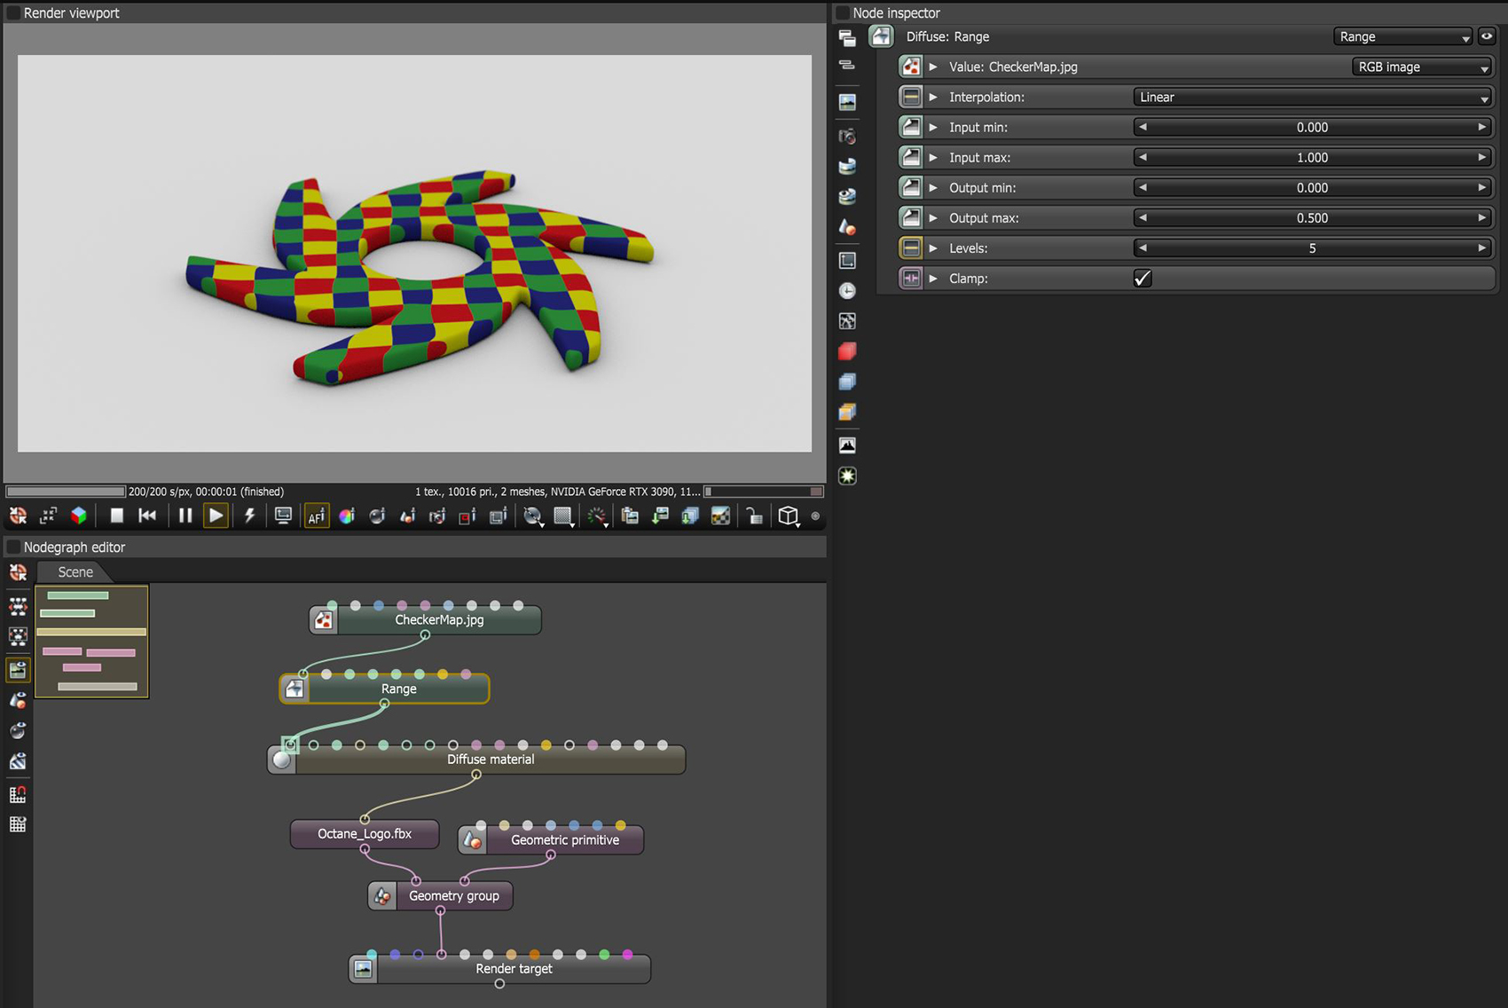Expand the Output max parameter
Viewport: 1508px width, 1008px height.
tap(933, 217)
